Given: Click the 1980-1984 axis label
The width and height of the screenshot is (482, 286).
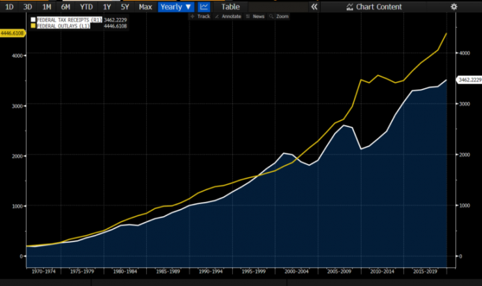Looking at the screenshot, I should tap(124, 271).
